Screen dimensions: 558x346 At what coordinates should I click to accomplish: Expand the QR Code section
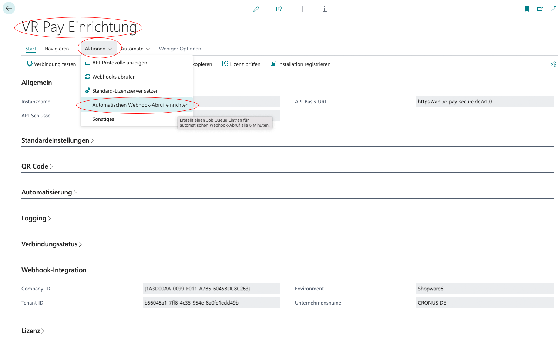pyautogui.click(x=37, y=166)
